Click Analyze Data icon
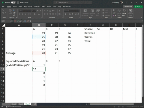This screenshot has height=108, width=144. [130, 12]
